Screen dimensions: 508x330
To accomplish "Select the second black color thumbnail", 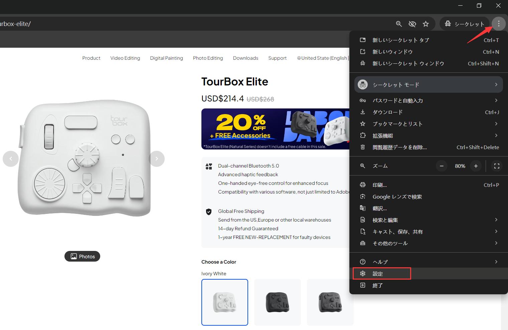I will 330,302.
